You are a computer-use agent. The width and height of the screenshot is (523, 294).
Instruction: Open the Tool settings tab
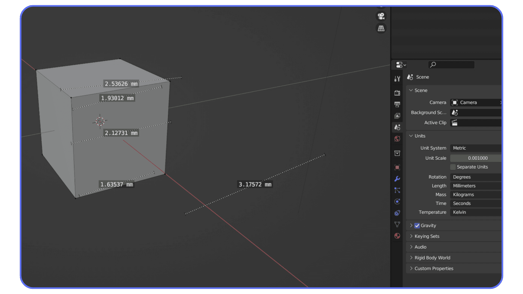pyautogui.click(x=397, y=78)
